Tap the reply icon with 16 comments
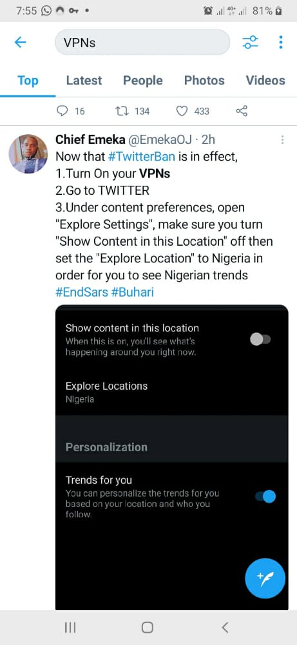297x645 pixels. tap(62, 111)
